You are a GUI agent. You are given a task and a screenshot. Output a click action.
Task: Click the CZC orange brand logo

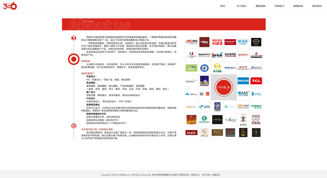point(243,106)
